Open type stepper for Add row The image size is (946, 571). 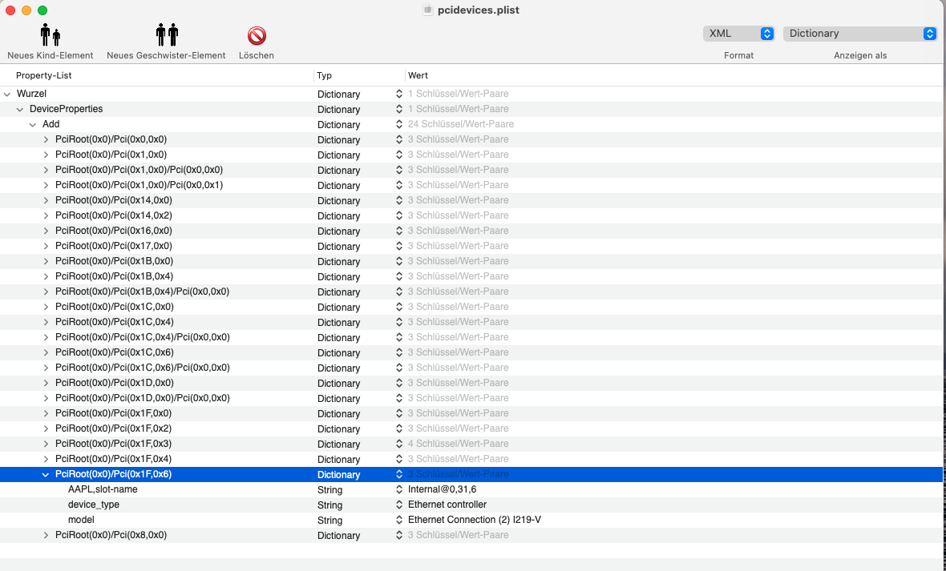[398, 124]
